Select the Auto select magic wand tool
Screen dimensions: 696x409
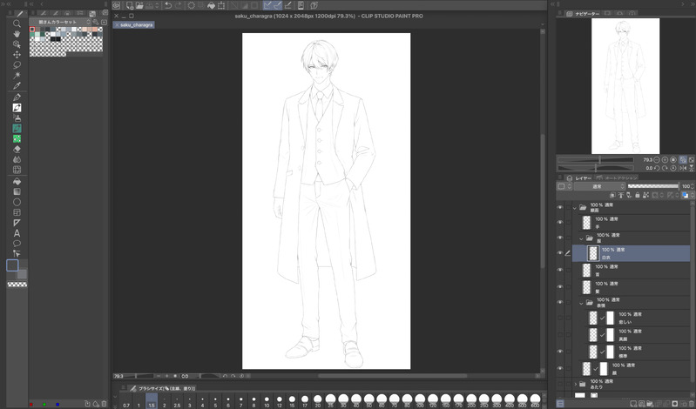tap(17, 76)
